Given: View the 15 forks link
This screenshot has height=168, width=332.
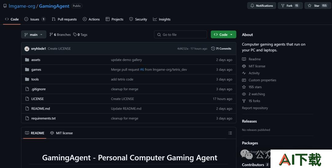Looking at the screenshot, I should click(251, 101).
